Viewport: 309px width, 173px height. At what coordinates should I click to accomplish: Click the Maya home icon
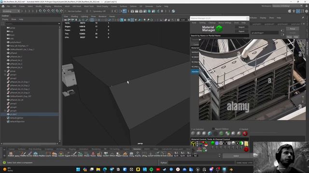coord(3,6)
